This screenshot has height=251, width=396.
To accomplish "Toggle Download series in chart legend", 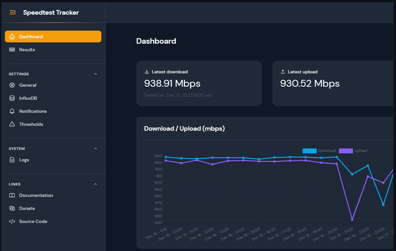I will (x=327, y=151).
